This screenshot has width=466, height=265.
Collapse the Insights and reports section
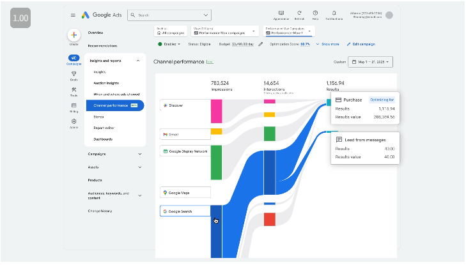click(139, 61)
